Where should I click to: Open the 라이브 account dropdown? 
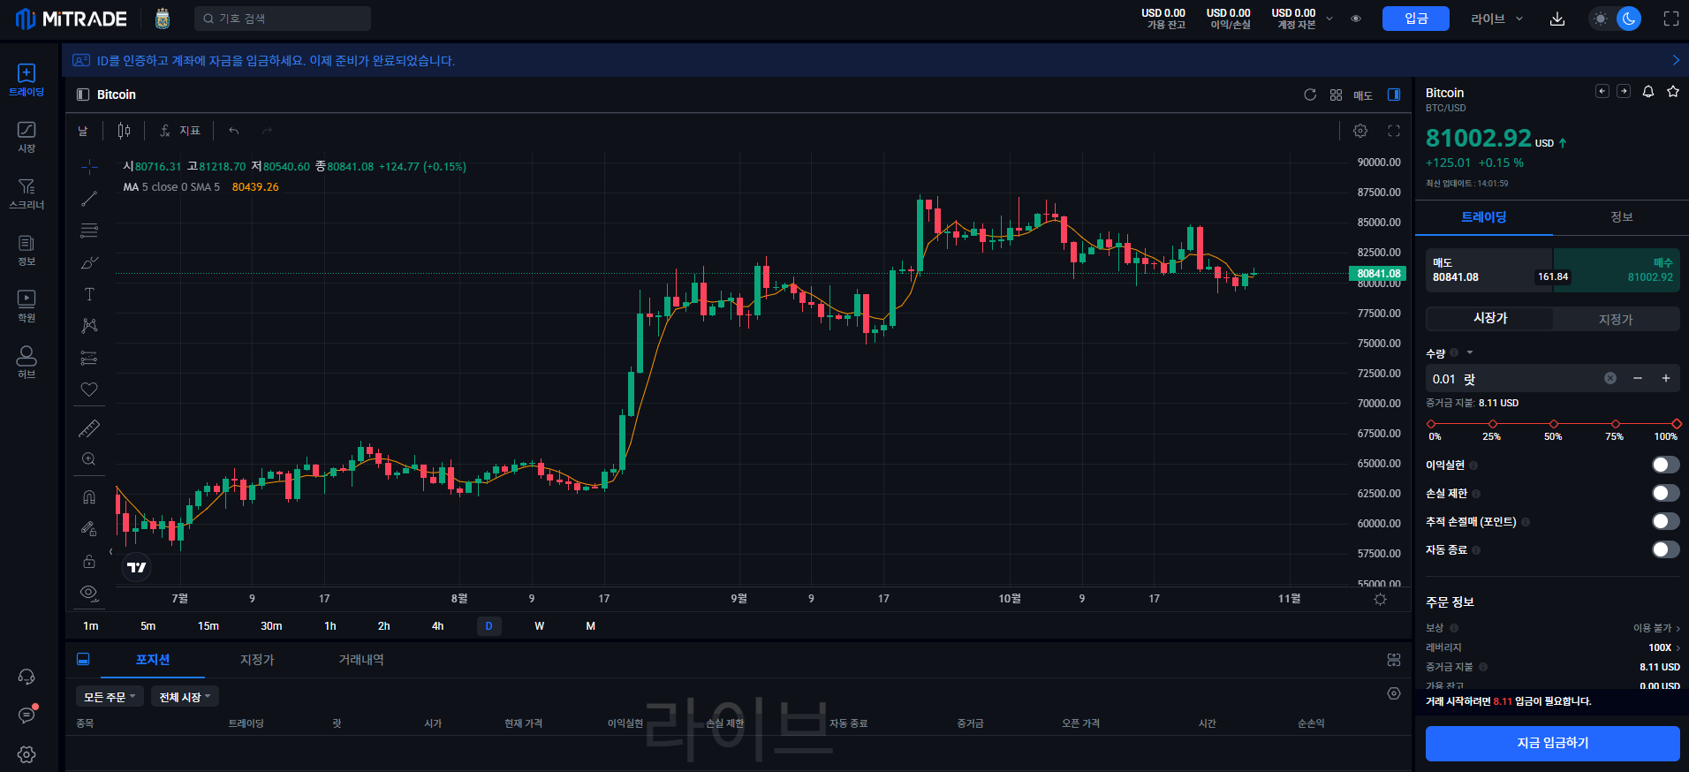point(1496,19)
